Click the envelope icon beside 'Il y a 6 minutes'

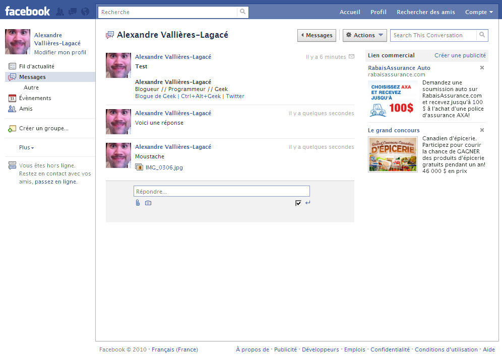351,56
